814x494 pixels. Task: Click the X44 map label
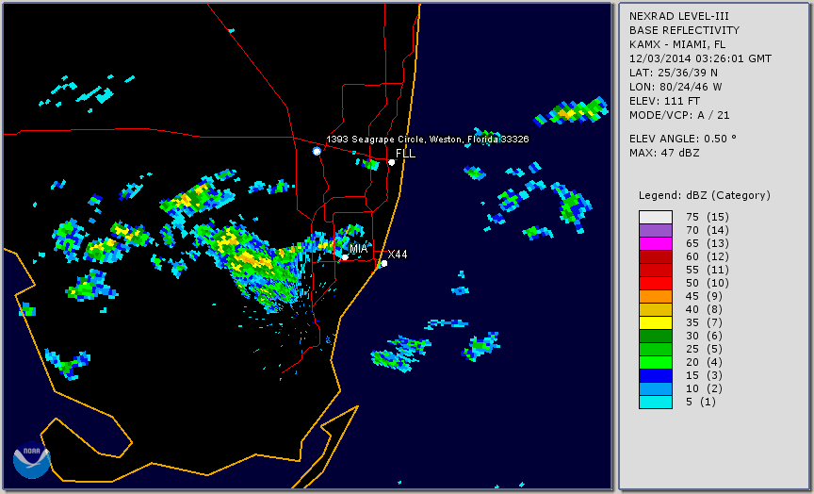pyautogui.click(x=398, y=254)
